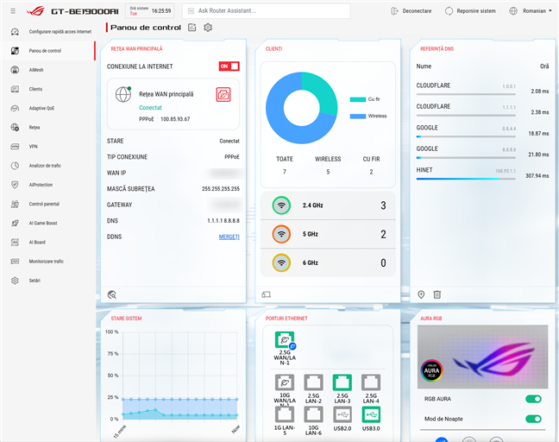559x442 pixels.
Task: Click the dashboard settings gear icon
Action: (208, 28)
